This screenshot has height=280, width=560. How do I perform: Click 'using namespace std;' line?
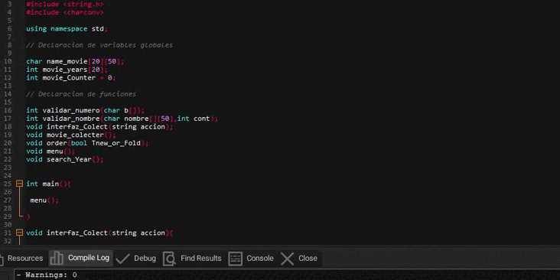(x=67, y=28)
